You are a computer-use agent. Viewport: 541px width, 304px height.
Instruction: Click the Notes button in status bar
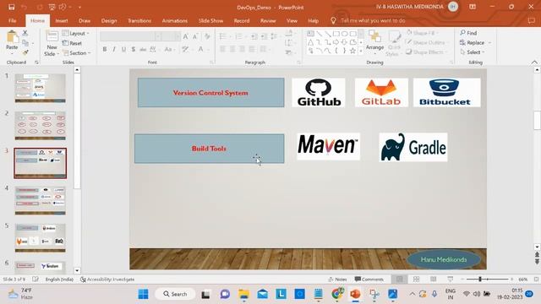337,280
